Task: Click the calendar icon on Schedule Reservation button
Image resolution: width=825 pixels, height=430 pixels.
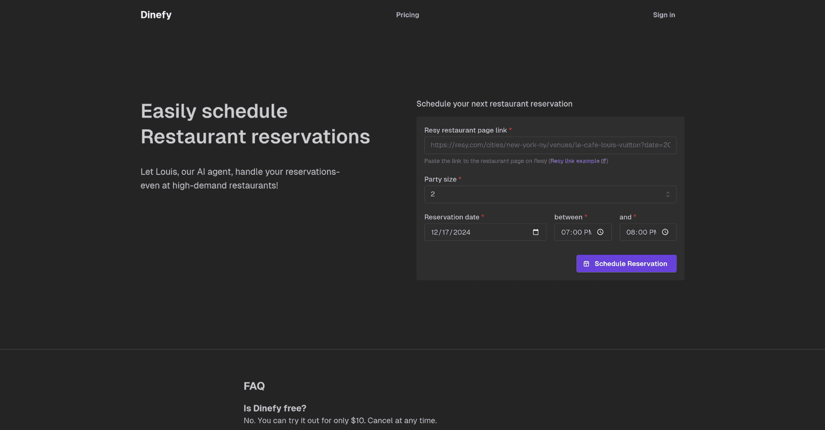Action: 586,263
